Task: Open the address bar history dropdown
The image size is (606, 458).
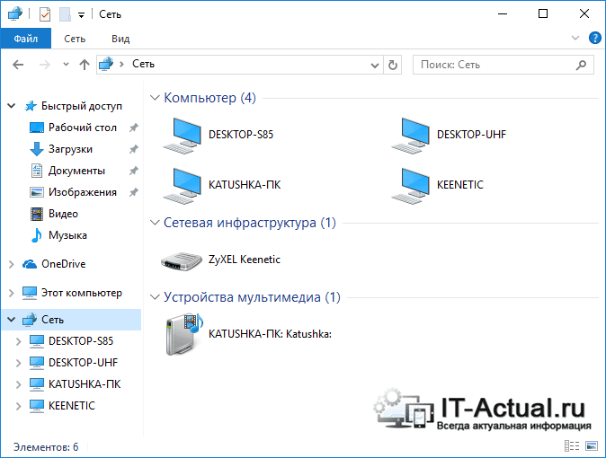Action: [x=375, y=66]
